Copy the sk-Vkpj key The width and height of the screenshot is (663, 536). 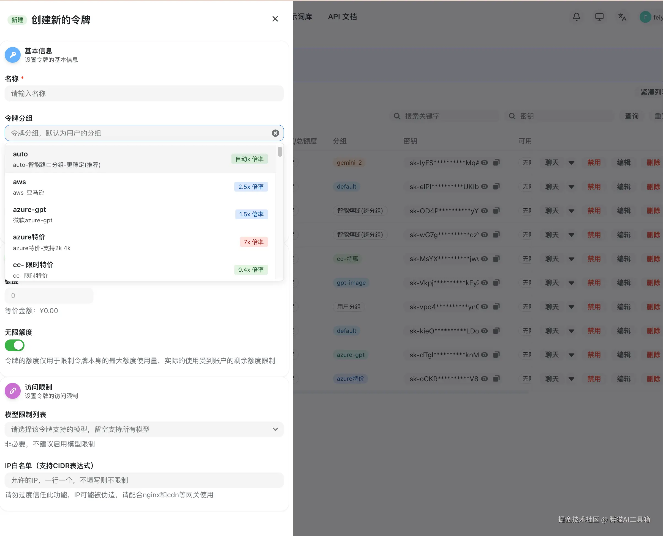496,283
